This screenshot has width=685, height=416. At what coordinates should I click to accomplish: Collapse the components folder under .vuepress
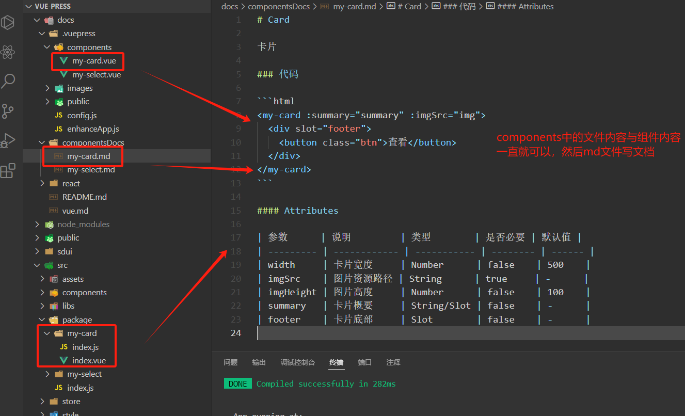(x=47, y=47)
